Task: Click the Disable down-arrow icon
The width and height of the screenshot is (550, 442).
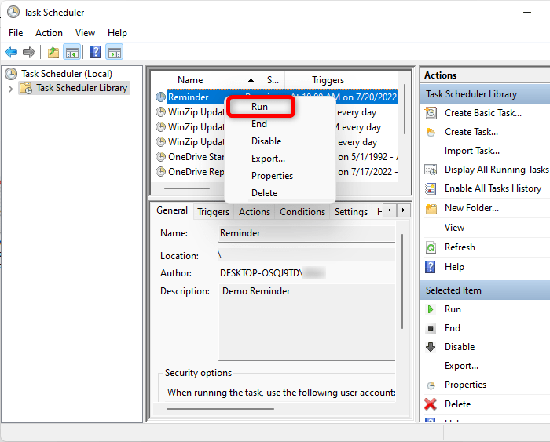Action: pyautogui.click(x=431, y=347)
